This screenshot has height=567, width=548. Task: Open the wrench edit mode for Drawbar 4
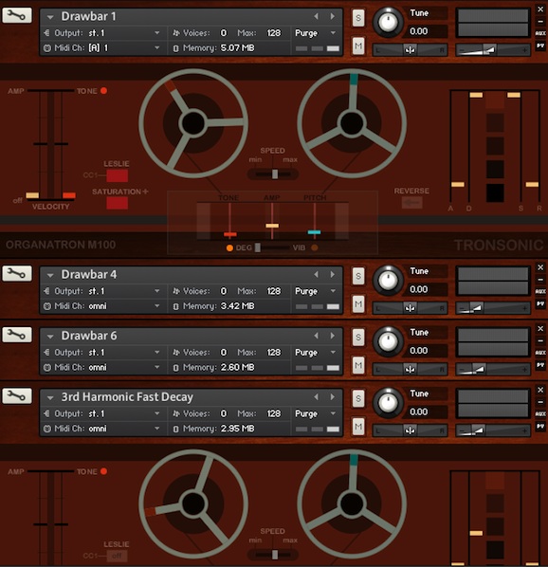[17, 273]
